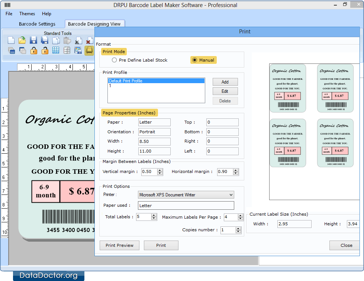Click Current Label Size Height field 3.94
Image resolution: width=364 pixels, height=281 pixels.
(353, 224)
